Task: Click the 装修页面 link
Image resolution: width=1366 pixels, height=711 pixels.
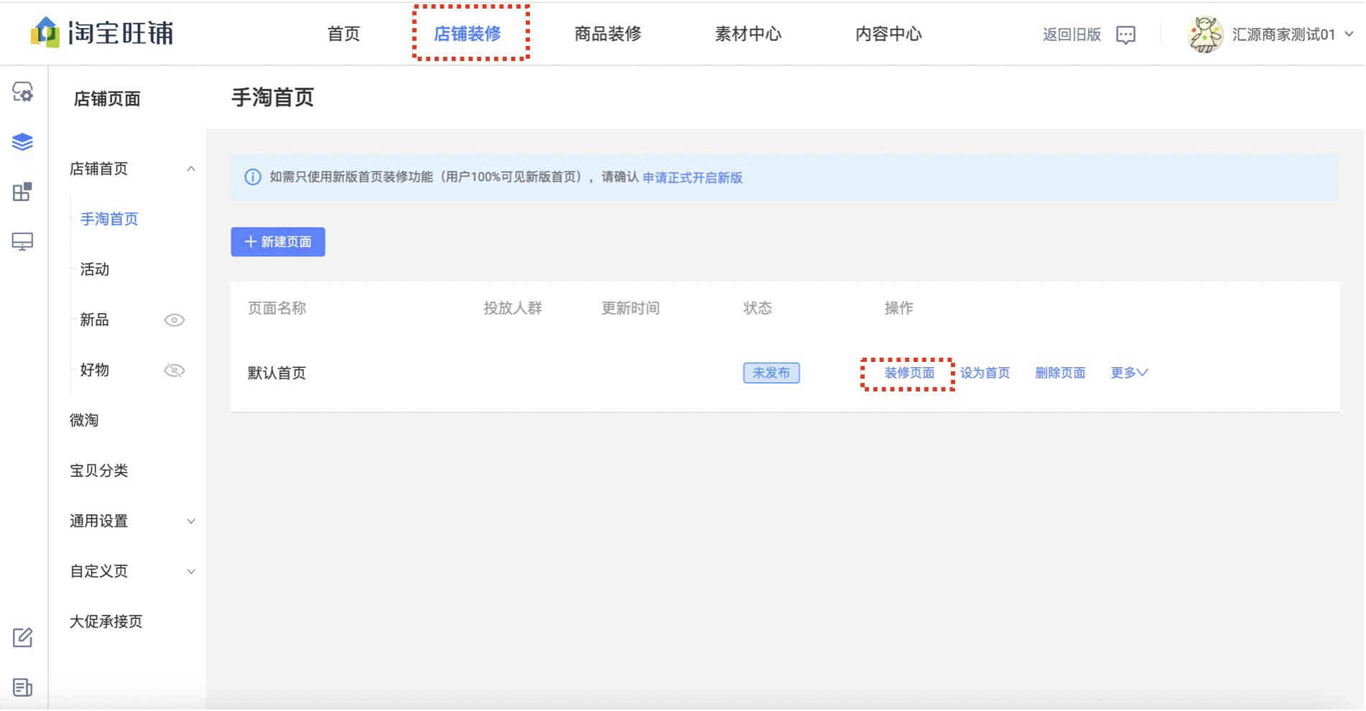Action: click(909, 373)
